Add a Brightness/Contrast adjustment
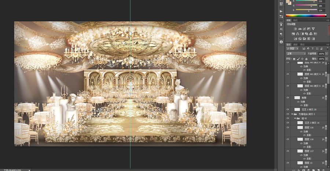 pos(295,29)
